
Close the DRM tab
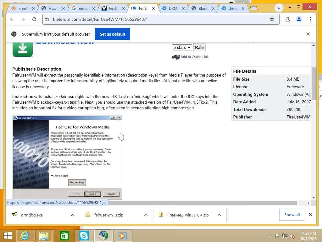[x=183, y=9]
